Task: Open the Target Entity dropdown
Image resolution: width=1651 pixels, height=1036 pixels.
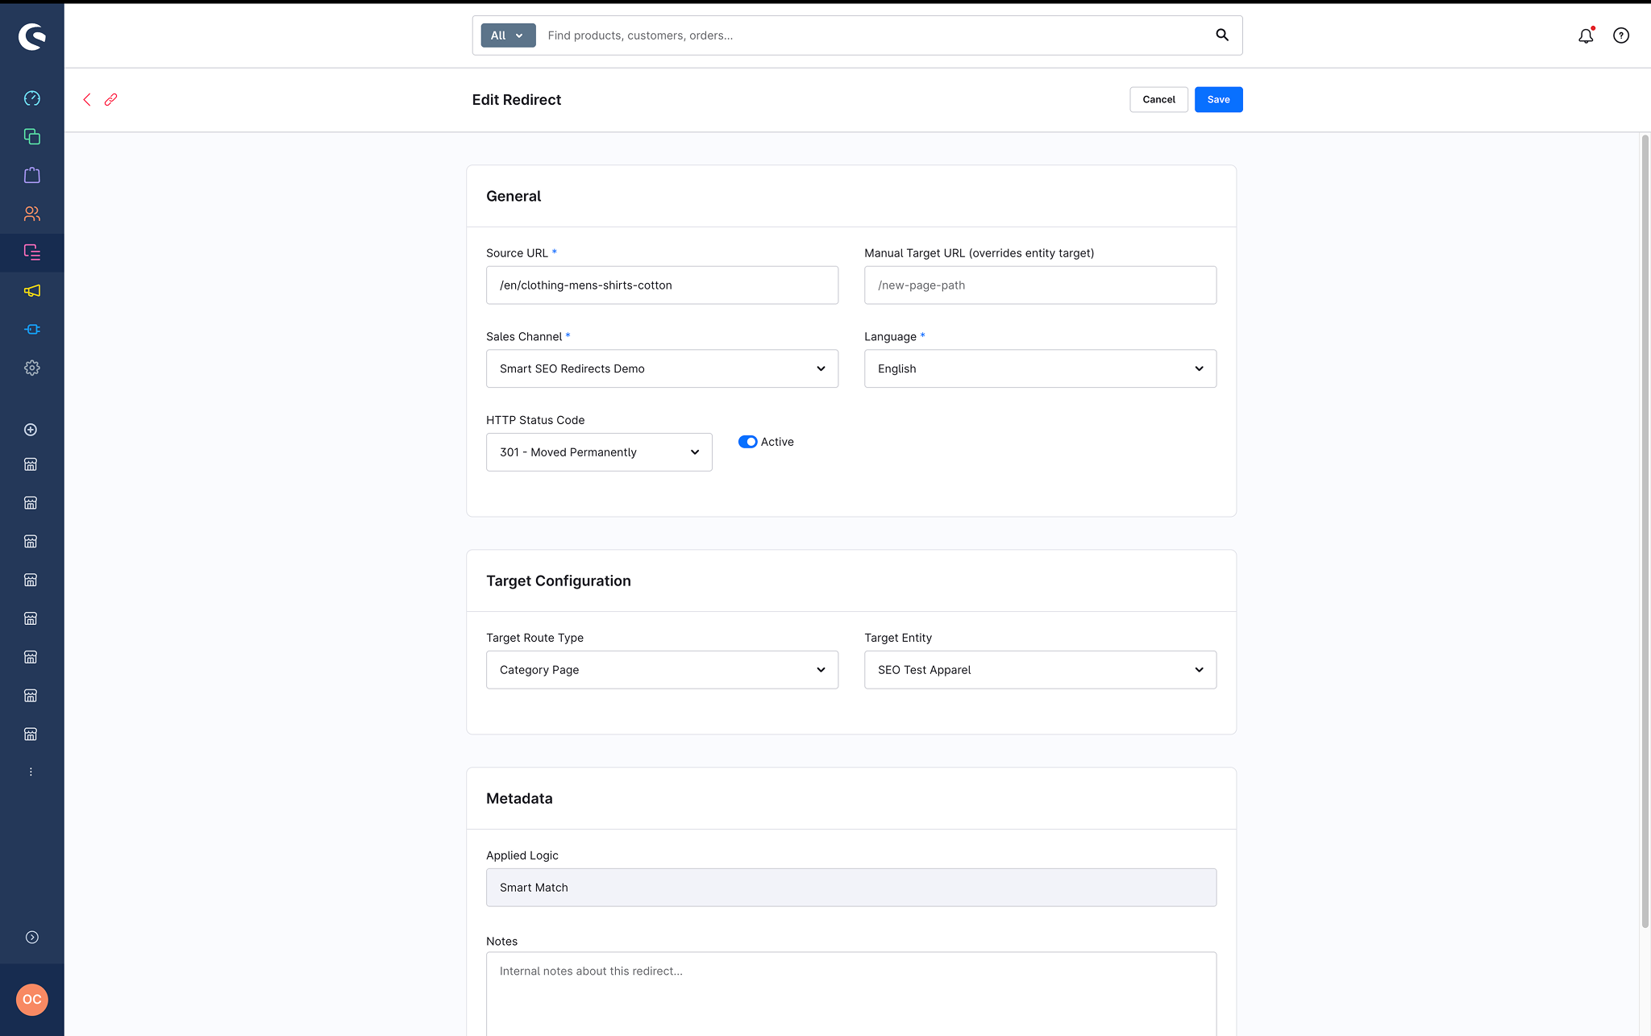Action: tap(1040, 670)
